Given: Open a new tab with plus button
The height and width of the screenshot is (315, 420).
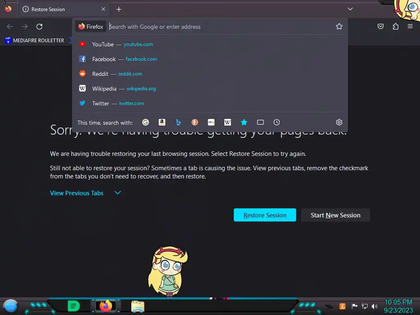Looking at the screenshot, I should click(119, 9).
